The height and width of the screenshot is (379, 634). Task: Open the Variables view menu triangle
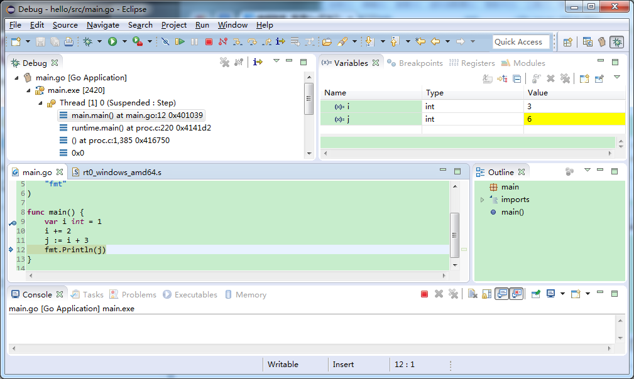coord(616,77)
